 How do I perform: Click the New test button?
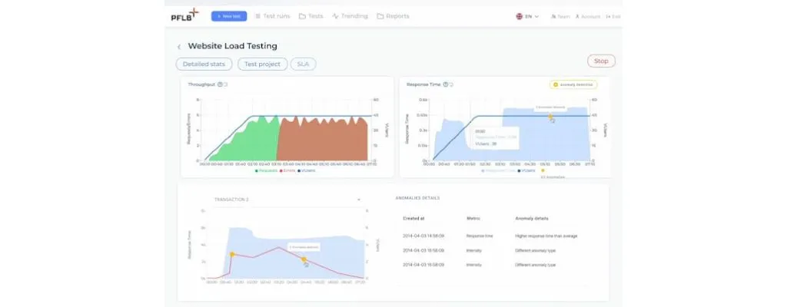[229, 16]
